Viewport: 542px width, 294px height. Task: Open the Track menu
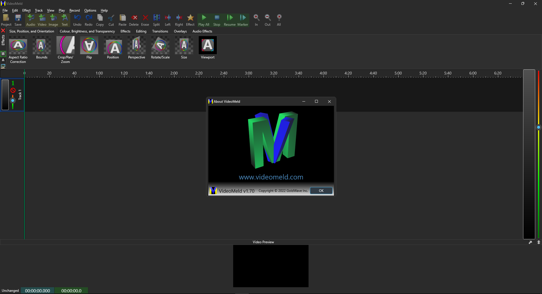[x=39, y=10]
